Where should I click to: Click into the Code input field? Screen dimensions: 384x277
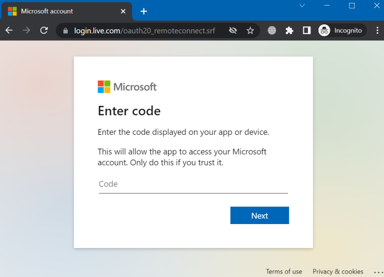click(193, 184)
